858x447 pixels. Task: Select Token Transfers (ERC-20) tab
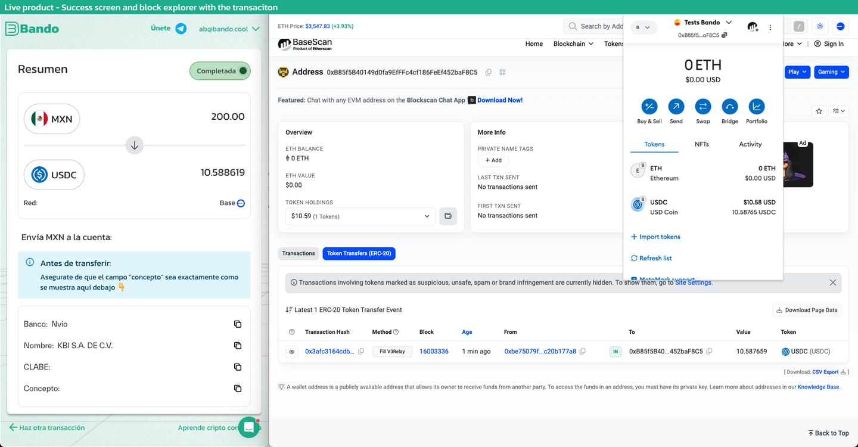pyautogui.click(x=359, y=253)
